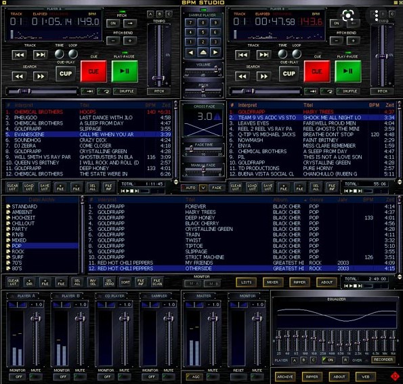The width and height of the screenshot is (403, 384).
Task: Turn the Player A Time knob
Action: click(60, 54)
